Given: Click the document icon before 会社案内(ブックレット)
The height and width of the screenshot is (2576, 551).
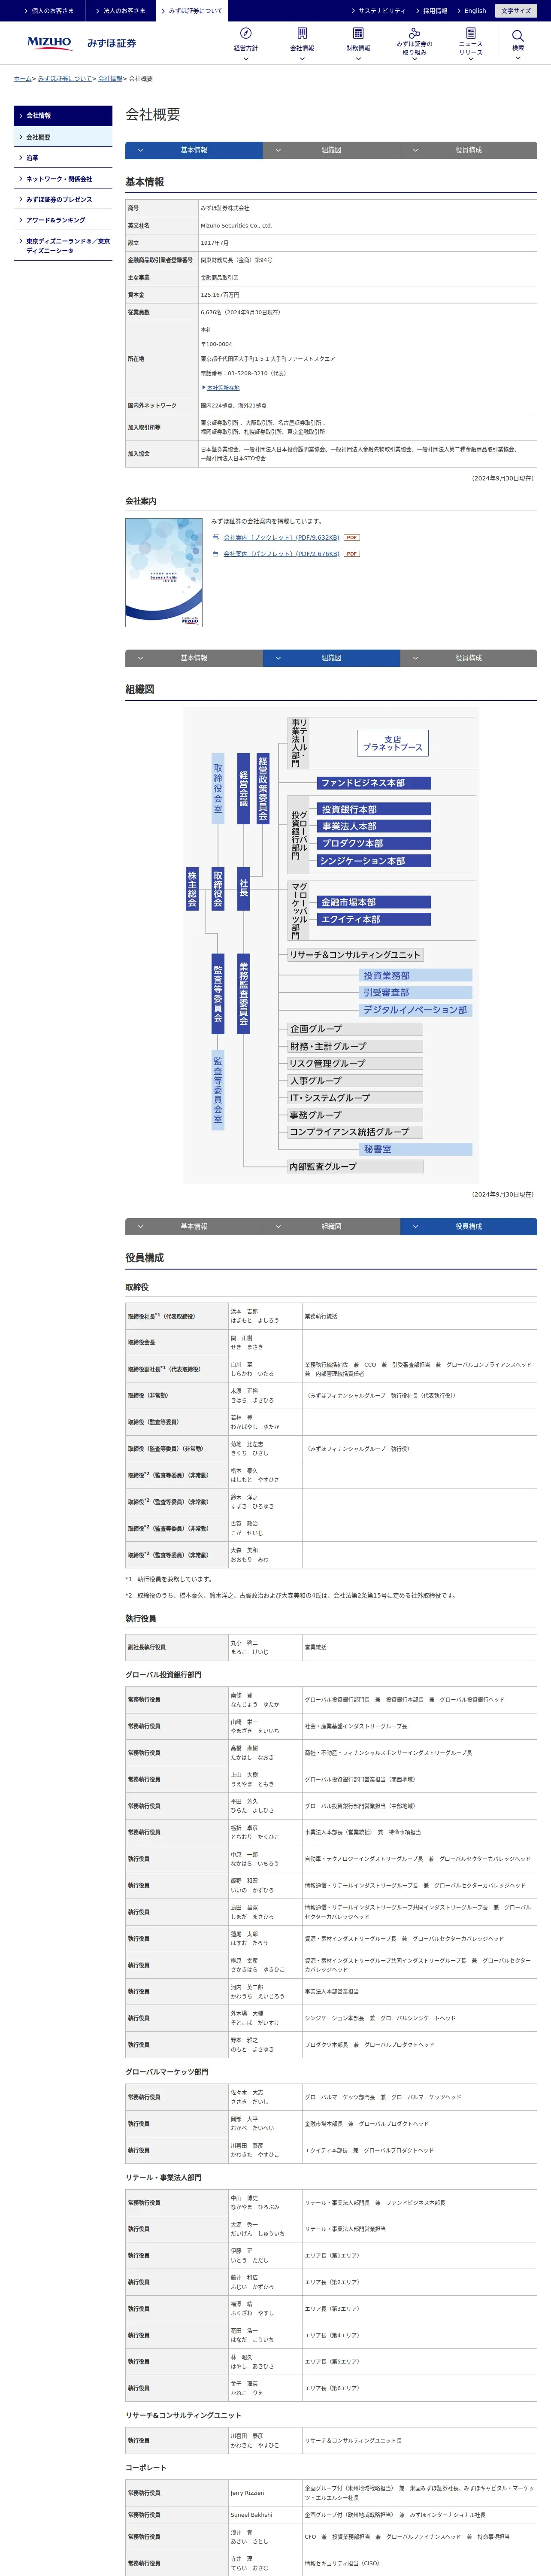Looking at the screenshot, I should coord(216,537).
